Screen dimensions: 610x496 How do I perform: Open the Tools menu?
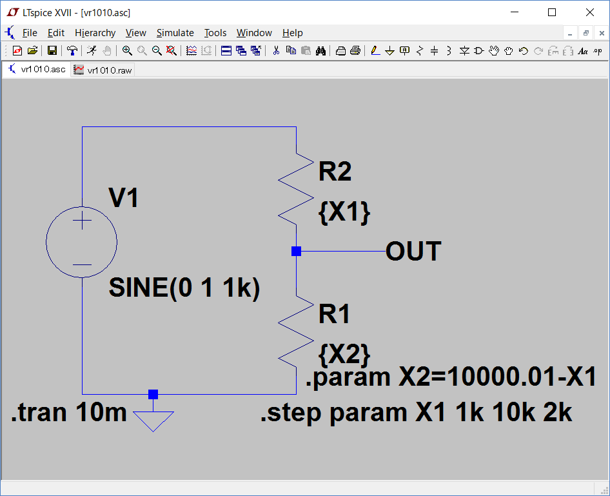[215, 33]
